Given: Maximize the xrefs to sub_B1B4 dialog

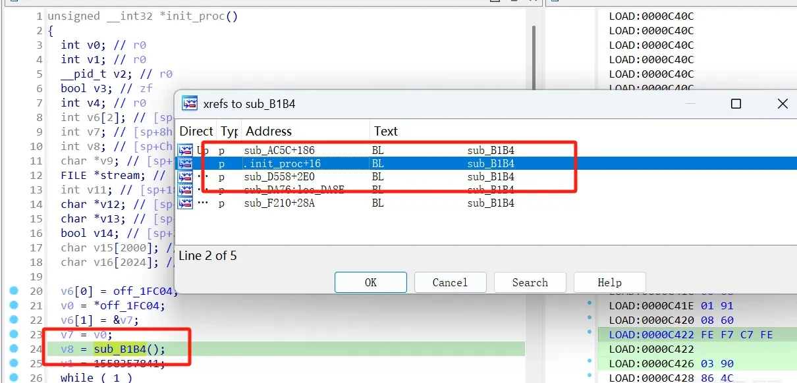Looking at the screenshot, I should (x=736, y=104).
